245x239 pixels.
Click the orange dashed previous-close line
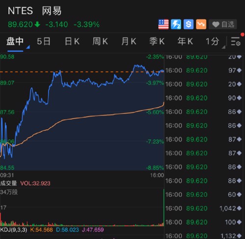click(x=82, y=72)
